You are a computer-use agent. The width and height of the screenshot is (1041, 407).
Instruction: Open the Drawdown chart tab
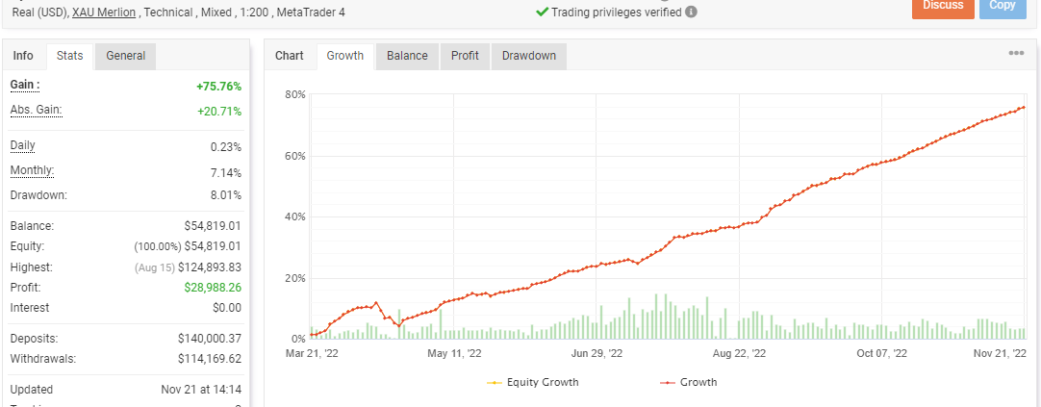point(528,56)
